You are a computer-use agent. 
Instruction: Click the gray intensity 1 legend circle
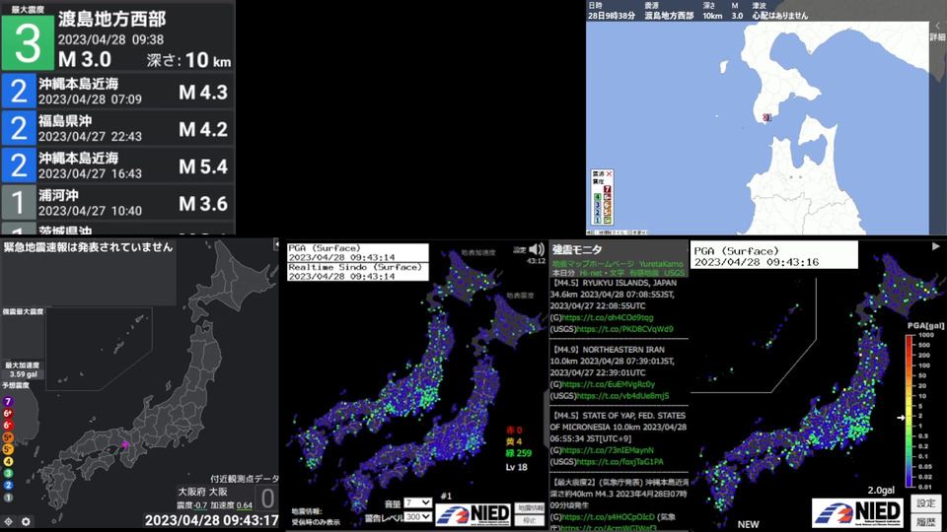coord(8,498)
